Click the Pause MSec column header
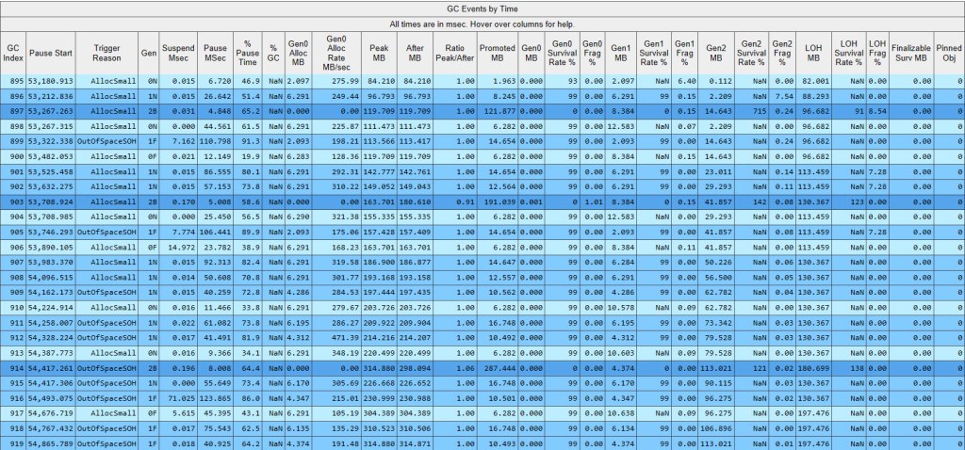965x450 pixels. [216, 53]
